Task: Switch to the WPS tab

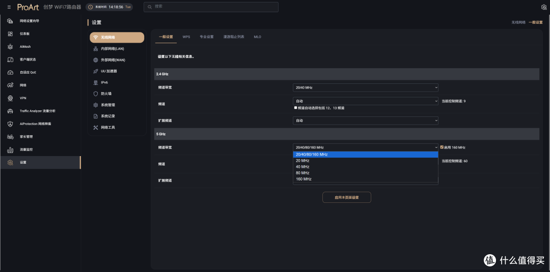Action: (186, 37)
